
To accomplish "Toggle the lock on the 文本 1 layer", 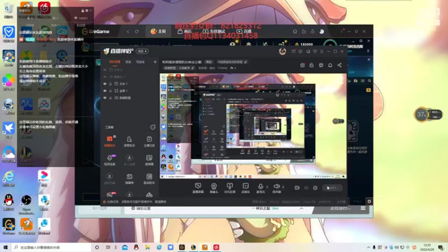I will pyautogui.click(x=110, y=83).
